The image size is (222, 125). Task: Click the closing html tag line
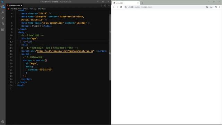20,85
